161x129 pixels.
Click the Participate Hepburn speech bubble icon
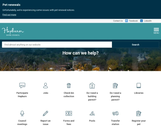(22, 85)
